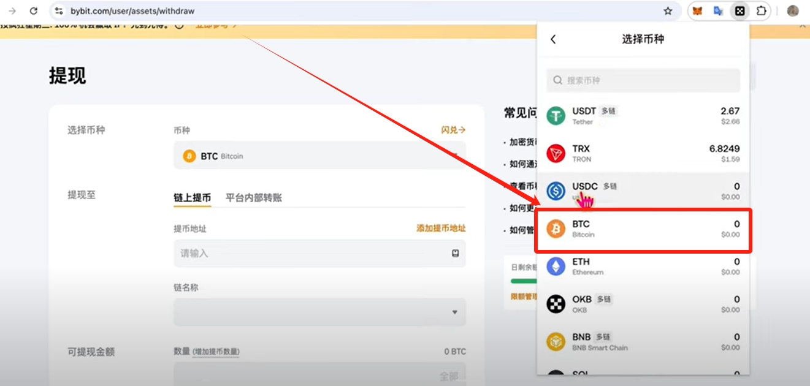This screenshot has height=386, width=810.
Task: Switch to 链上提币 tab
Action: coord(193,197)
